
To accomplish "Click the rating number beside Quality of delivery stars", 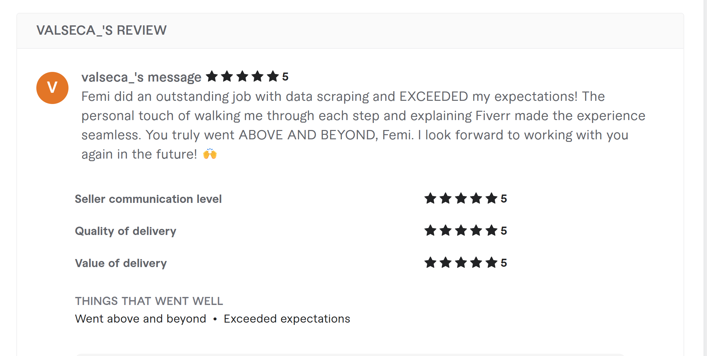I will click(x=504, y=231).
